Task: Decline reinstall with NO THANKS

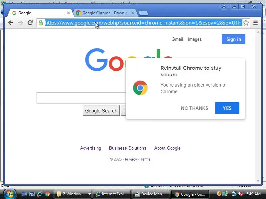Action: [195, 108]
